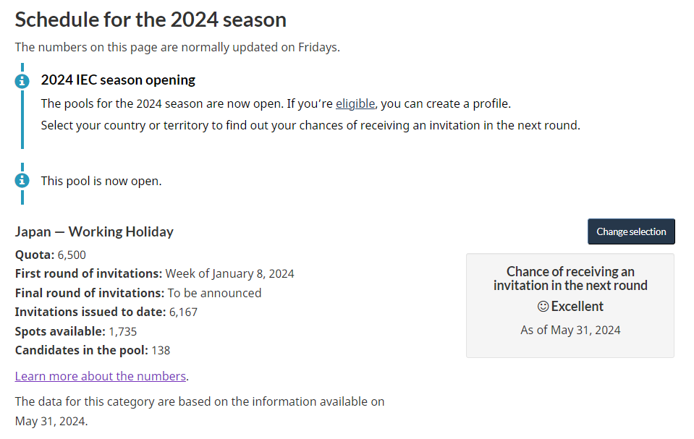Click the Quota value 6,500
Viewport: 694px width, 439px height.
72,255
